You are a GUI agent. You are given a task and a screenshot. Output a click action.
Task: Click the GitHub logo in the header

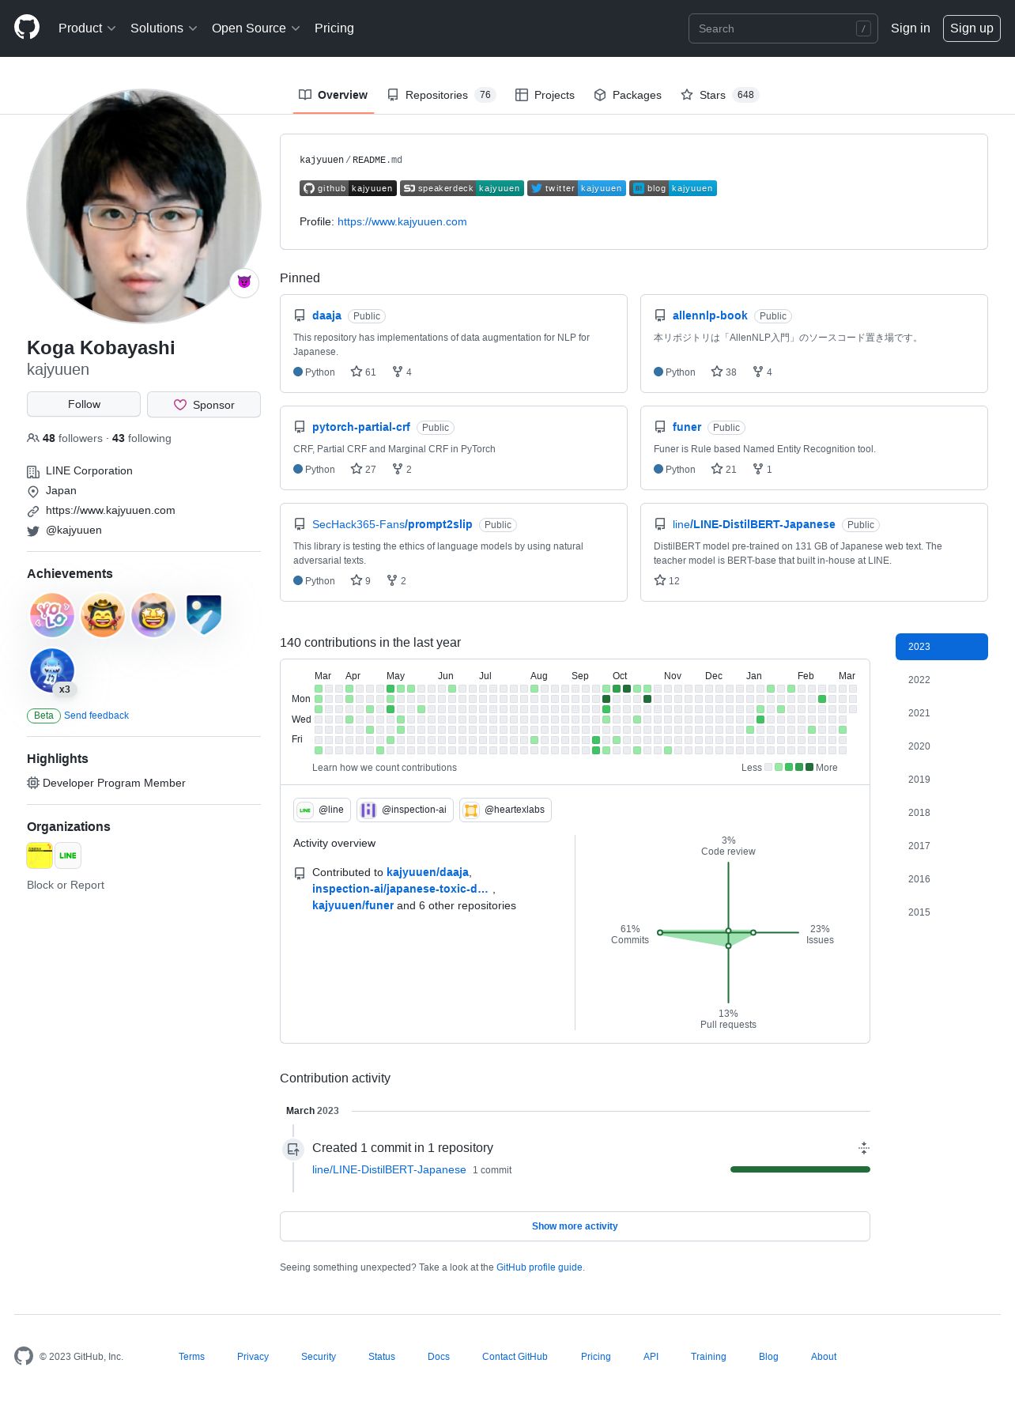click(27, 28)
